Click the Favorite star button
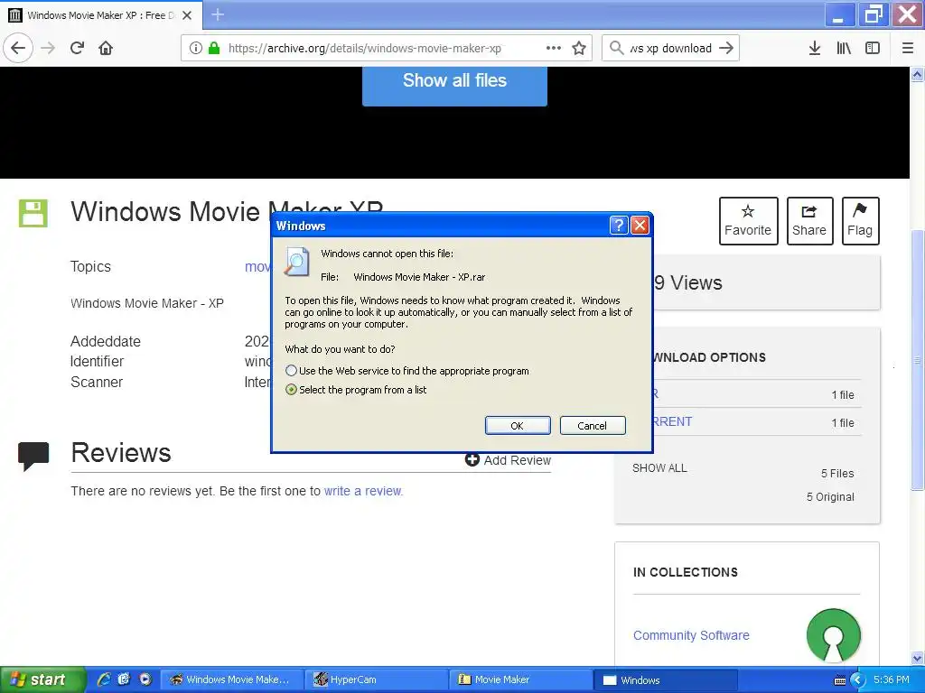The image size is (925, 693). point(748,221)
